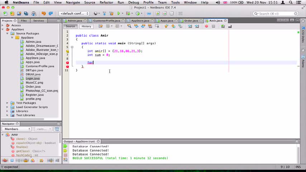Select Register.java in Projects tree
The width and height of the screenshot is (306, 172).
point(34,95)
